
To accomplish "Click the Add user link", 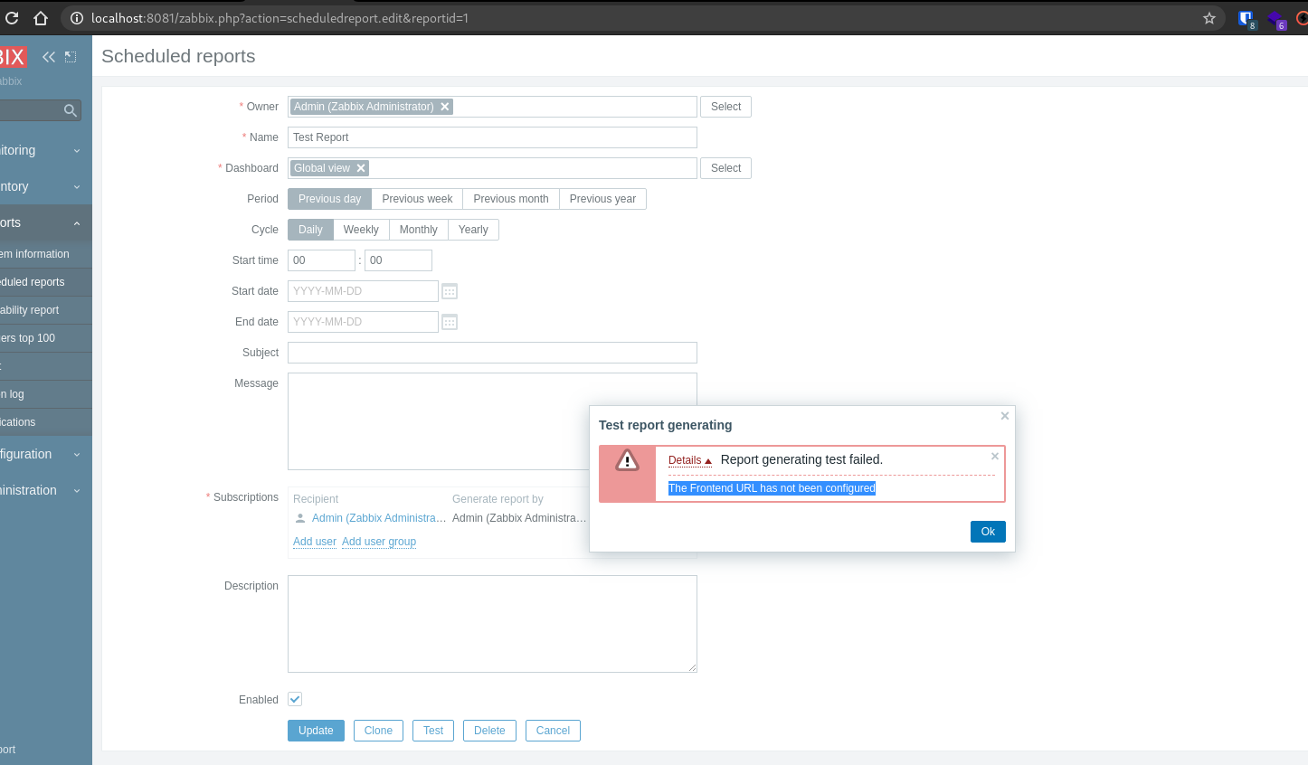I will point(315,542).
